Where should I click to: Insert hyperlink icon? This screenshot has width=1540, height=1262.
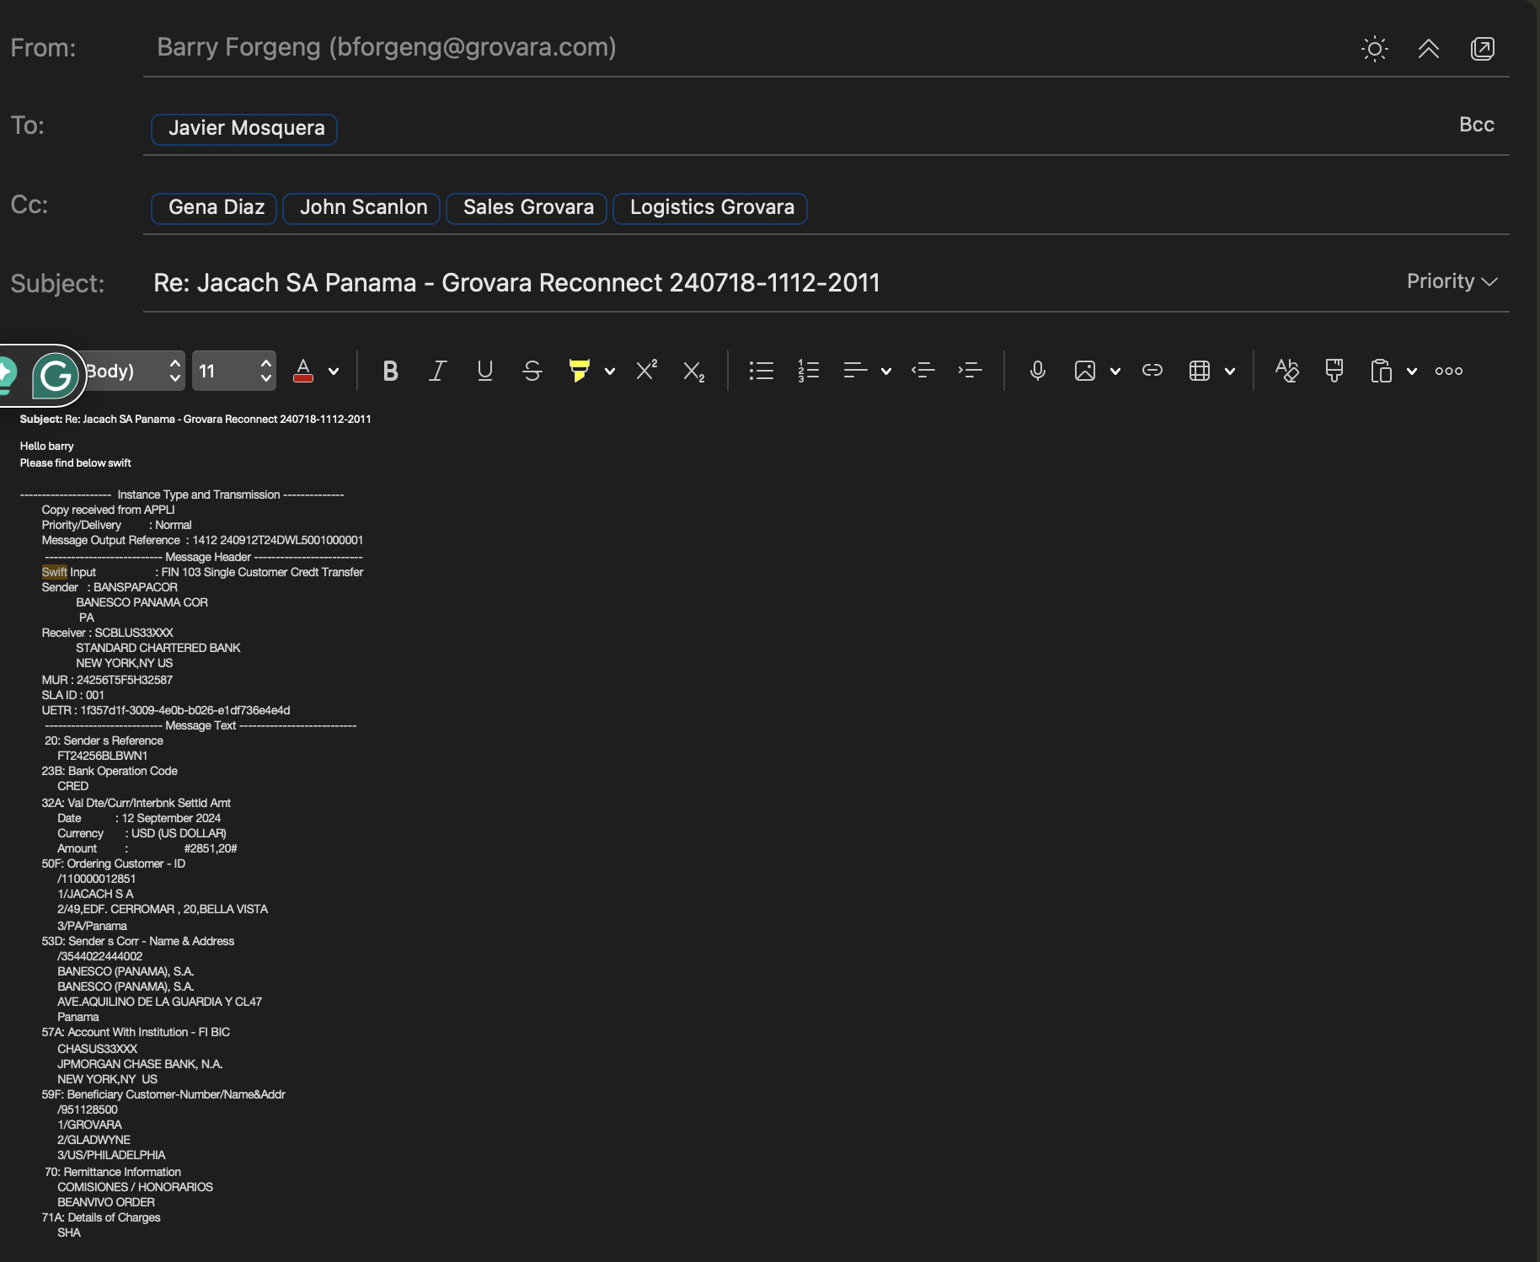(x=1152, y=371)
